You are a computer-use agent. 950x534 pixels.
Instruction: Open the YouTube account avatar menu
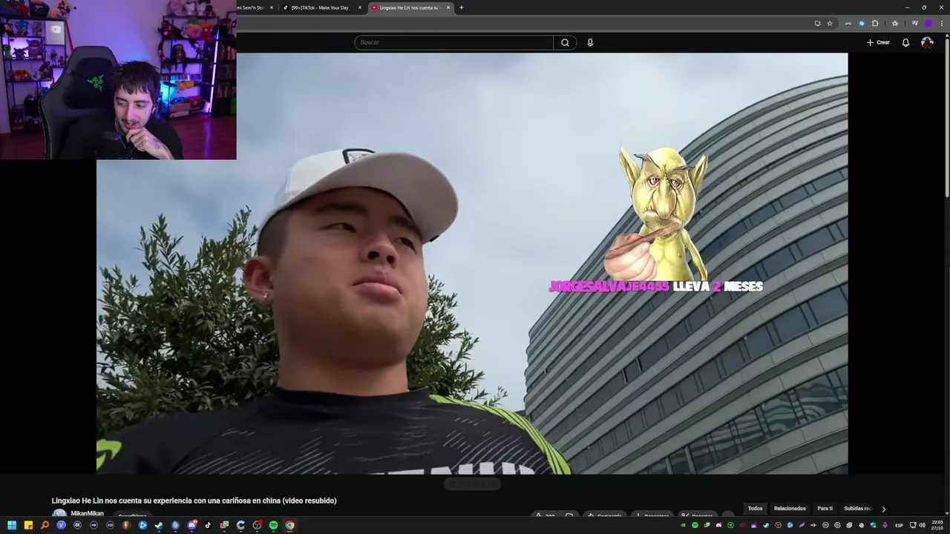coord(927,42)
